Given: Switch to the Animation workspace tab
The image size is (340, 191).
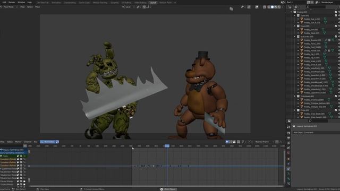Looking at the screenshot, I should coord(56,3).
